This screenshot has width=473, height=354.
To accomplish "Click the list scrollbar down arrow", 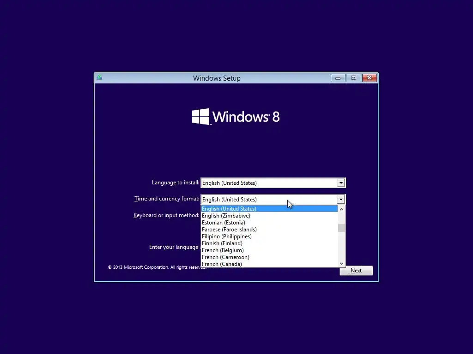I will pyautogui.click(x=341, y=263).
